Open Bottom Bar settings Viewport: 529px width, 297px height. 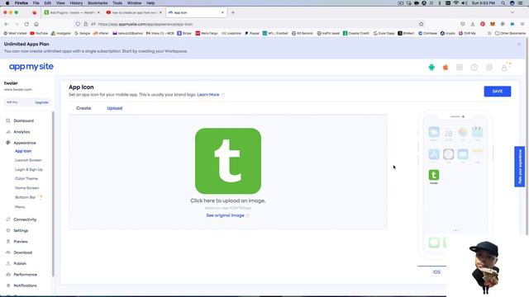[x=26, y=197]
